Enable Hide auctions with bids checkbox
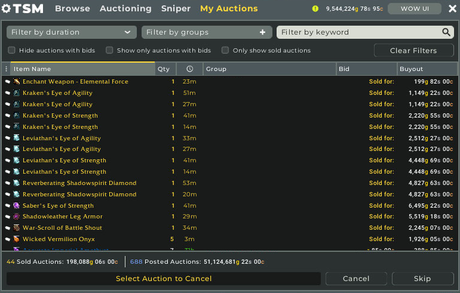The image size is (460, 293). (12, 51)
